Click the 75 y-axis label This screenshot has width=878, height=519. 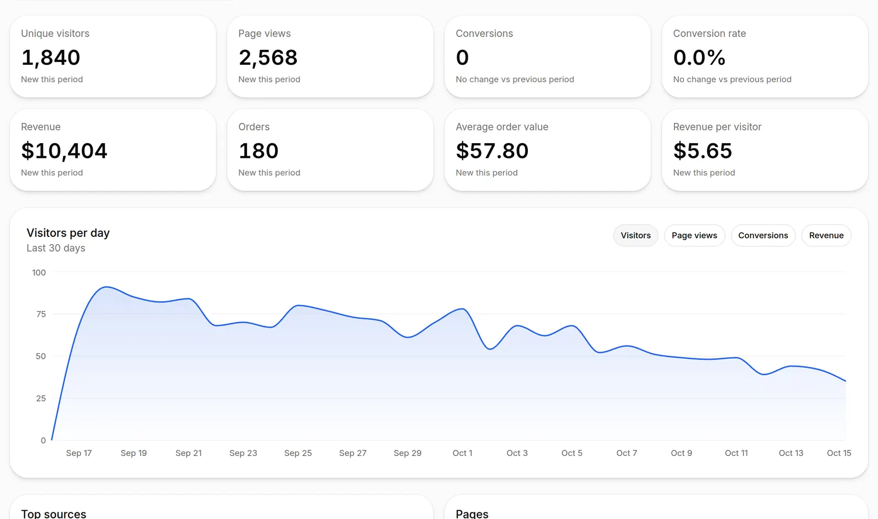41,314
